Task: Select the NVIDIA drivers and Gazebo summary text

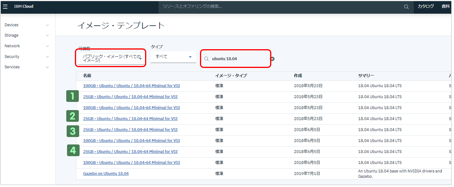Action: coord(400,174)
